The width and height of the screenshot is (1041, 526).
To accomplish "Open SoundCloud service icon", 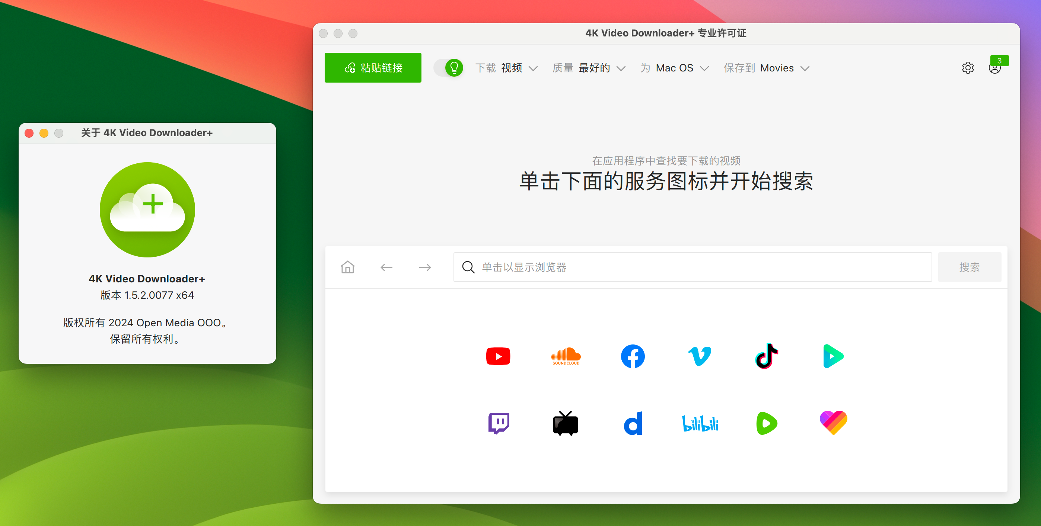I will pyautogui.click(x=566, y=356).
